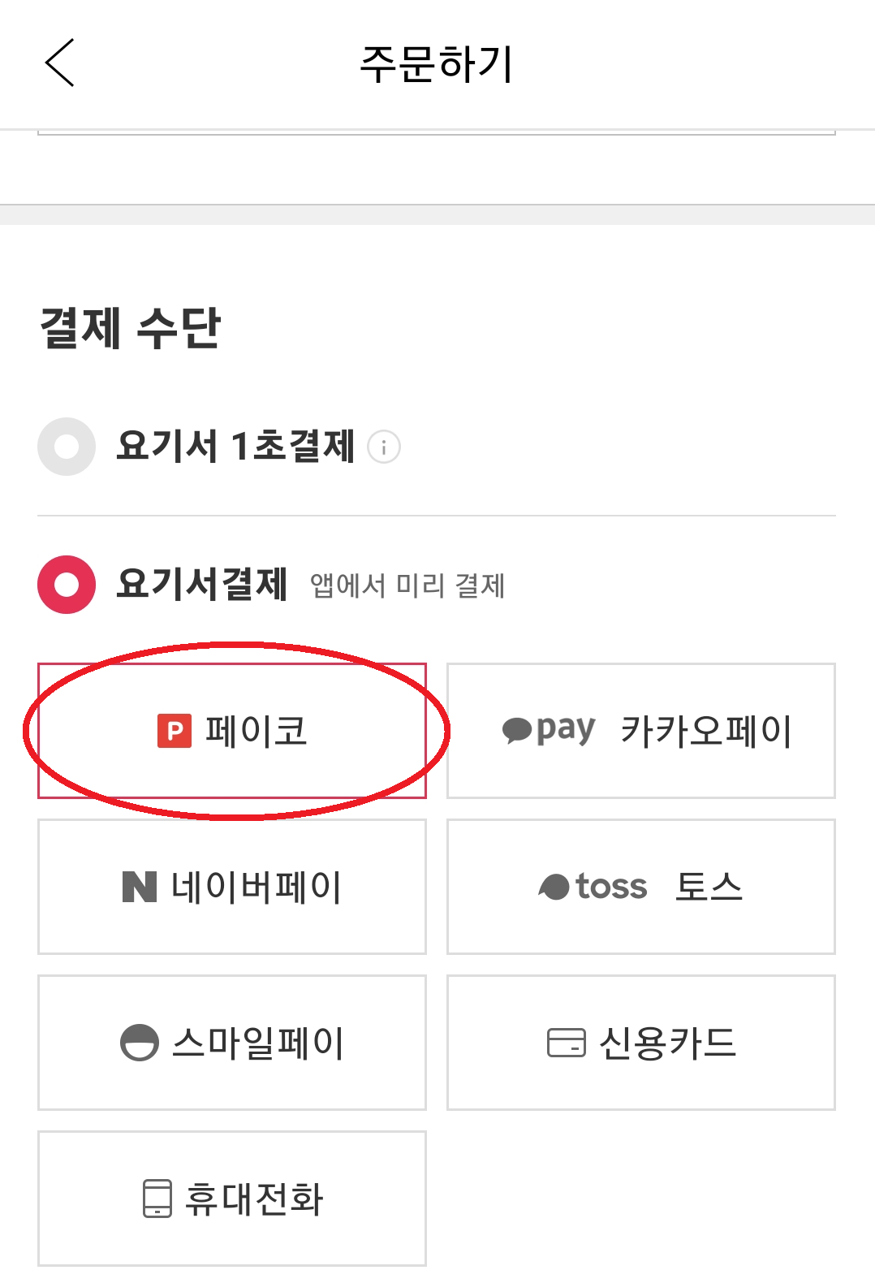Choose the 네이버페이 payment option
The width and height of the screenshot is (875, 1283).
pyautogui.click(x=232, y=887)
